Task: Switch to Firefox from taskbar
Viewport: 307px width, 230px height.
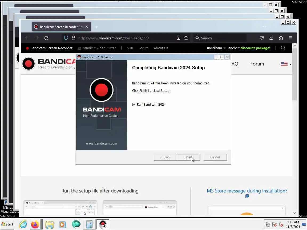Action: point(35,224)
